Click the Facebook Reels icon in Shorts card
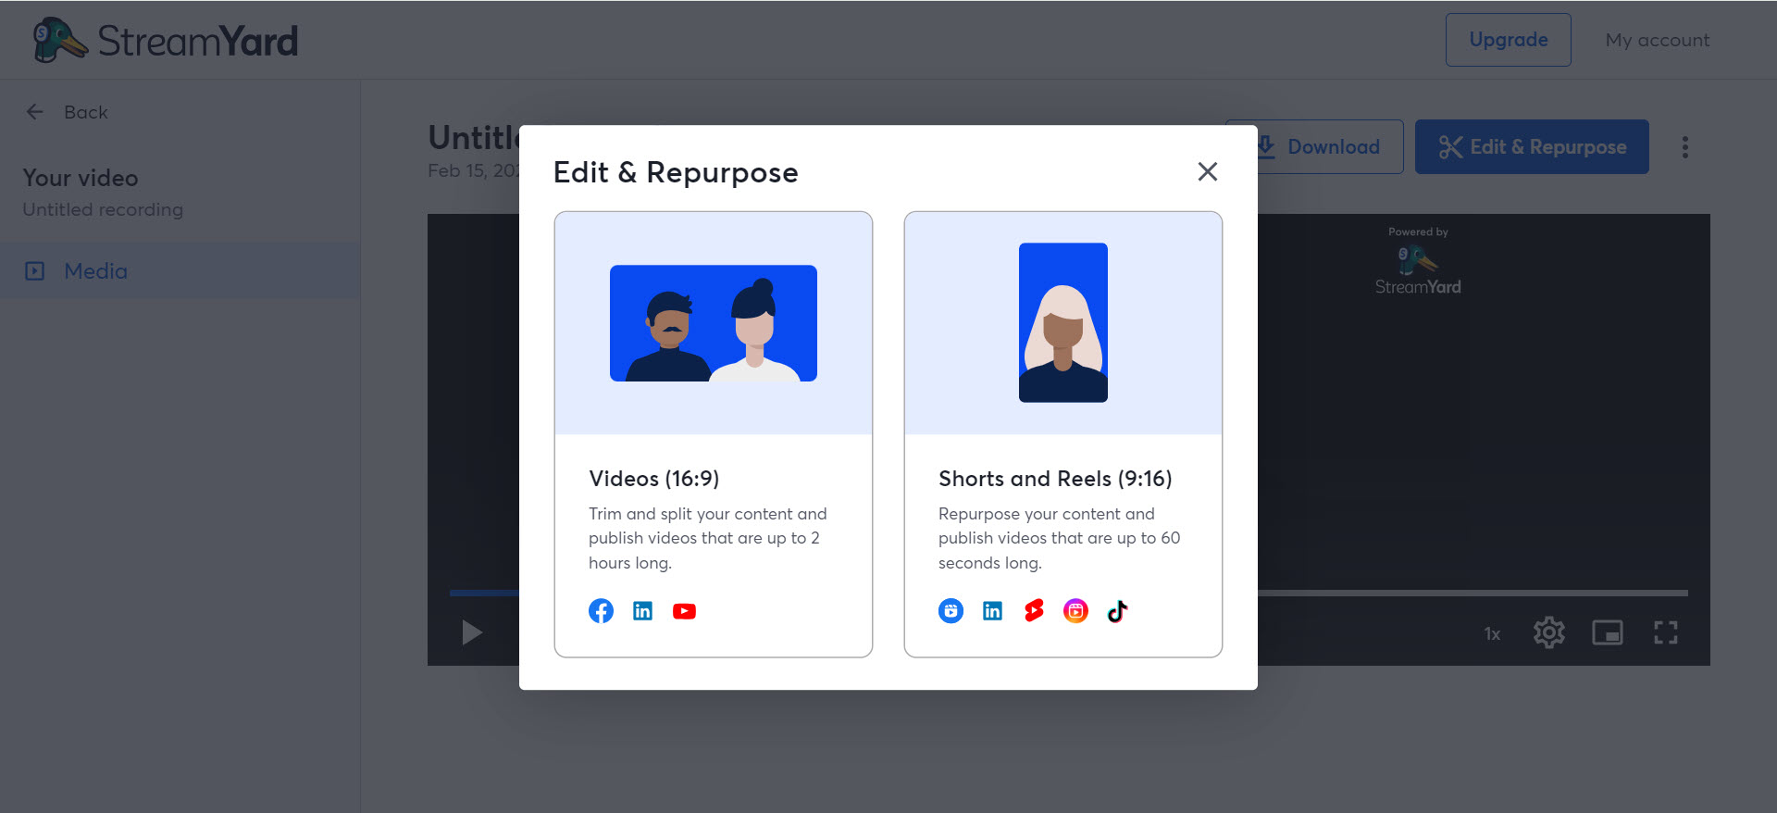 [x=951, y=611]
